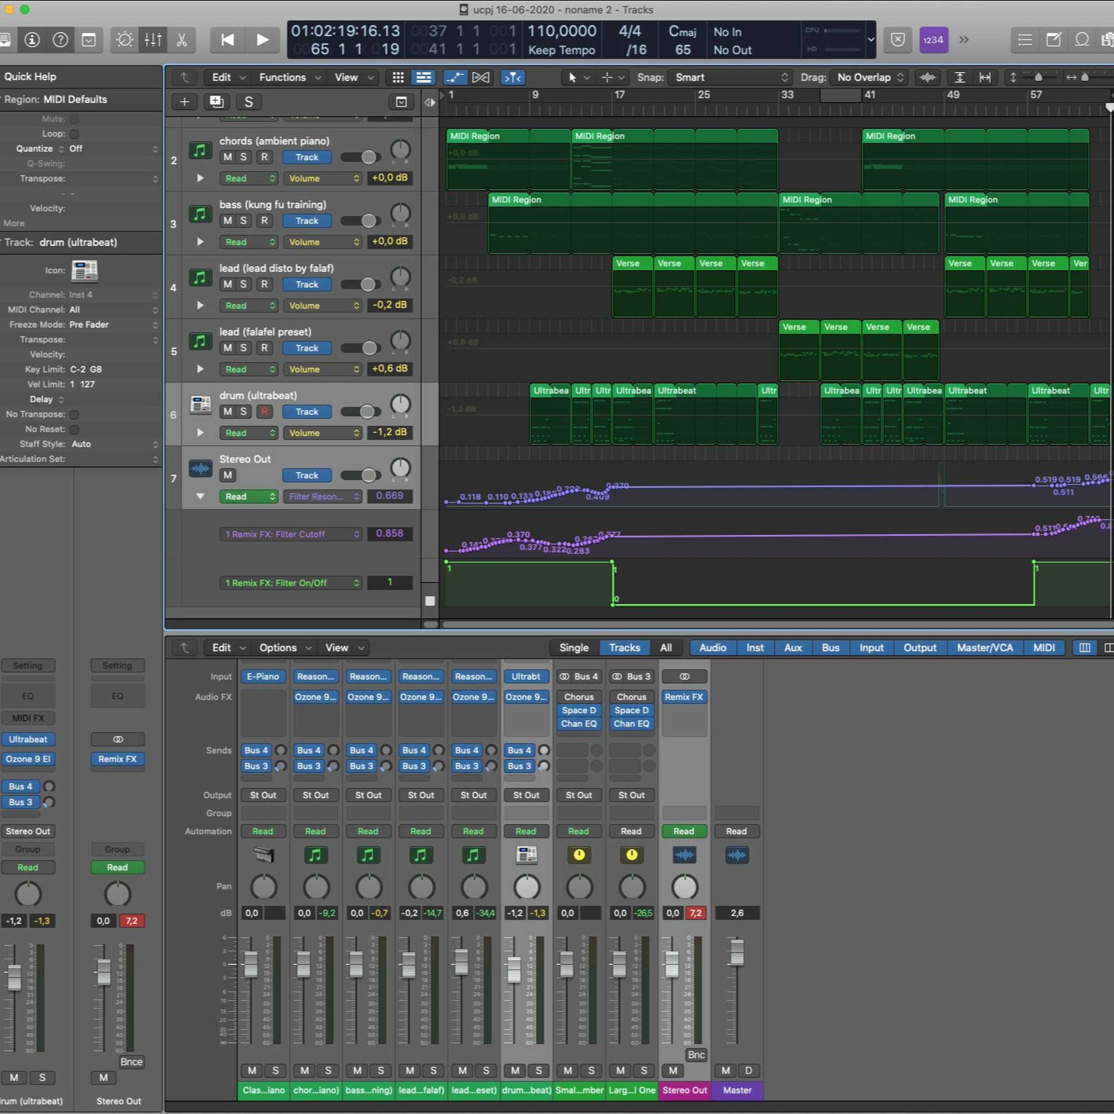Open the Mixers button in toolbar
This screenshot has height=1114, width=1114.
coord(153,40)
